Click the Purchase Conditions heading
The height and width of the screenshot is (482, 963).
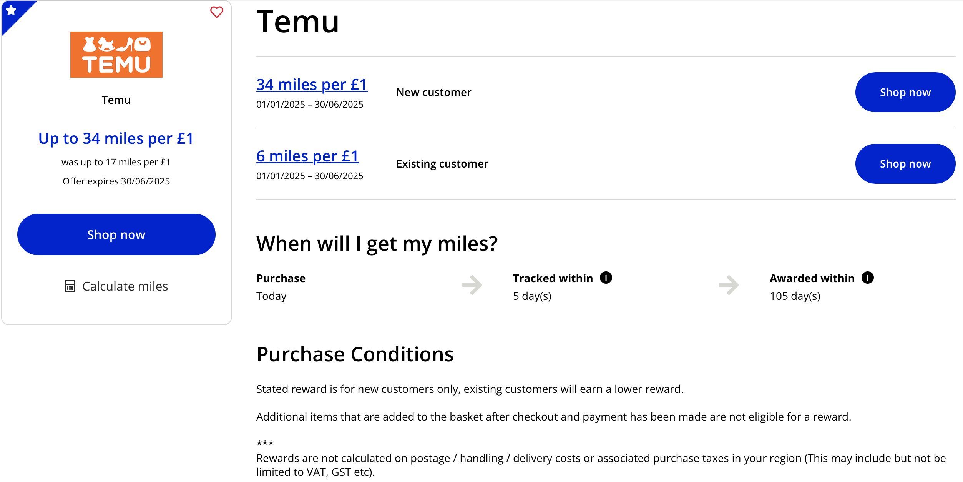pyautogui.click(x=355, y=354)
